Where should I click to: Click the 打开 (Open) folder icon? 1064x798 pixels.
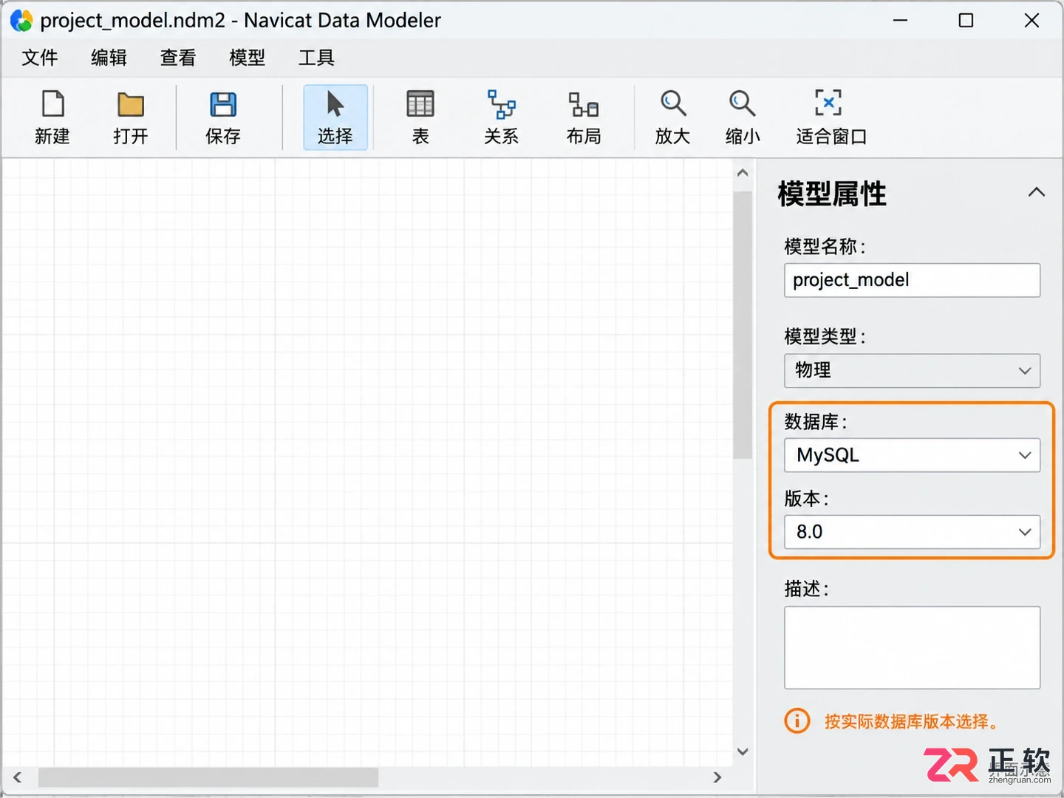point(131,104)
